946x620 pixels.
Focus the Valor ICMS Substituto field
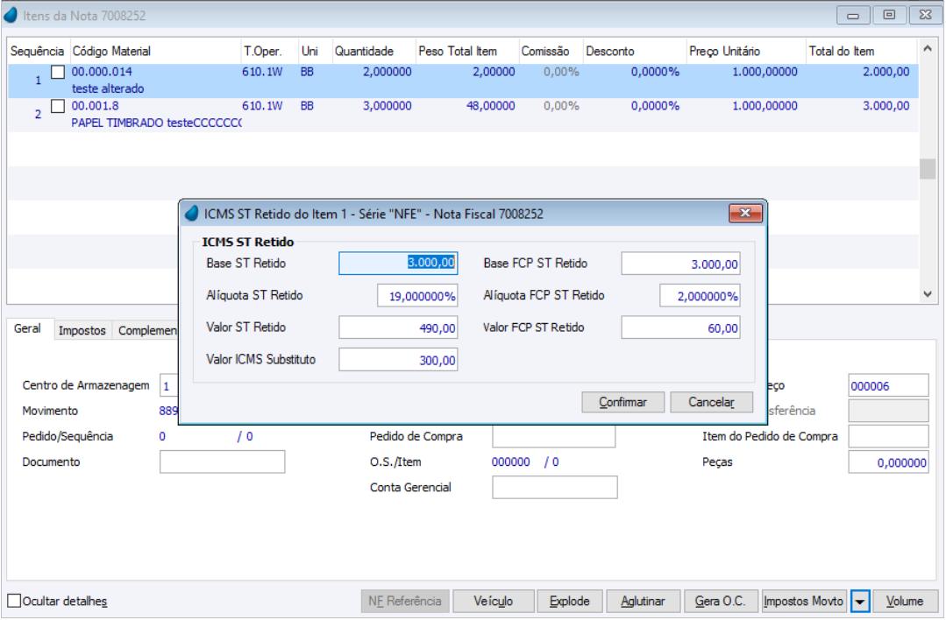pos(398,360)
